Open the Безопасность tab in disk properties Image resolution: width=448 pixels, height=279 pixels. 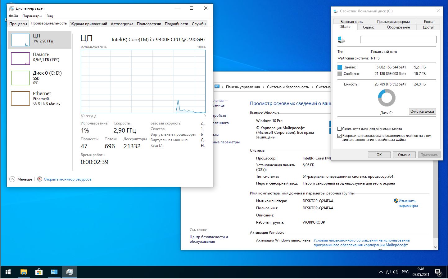(351, 22)
